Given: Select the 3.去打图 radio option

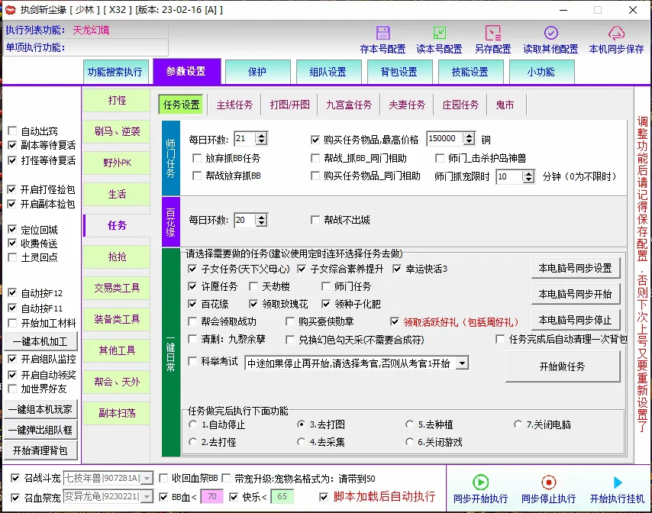Looking at the screenshot, I should [302, 422].
